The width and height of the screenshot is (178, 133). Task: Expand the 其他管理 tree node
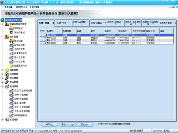coord(2,82)
